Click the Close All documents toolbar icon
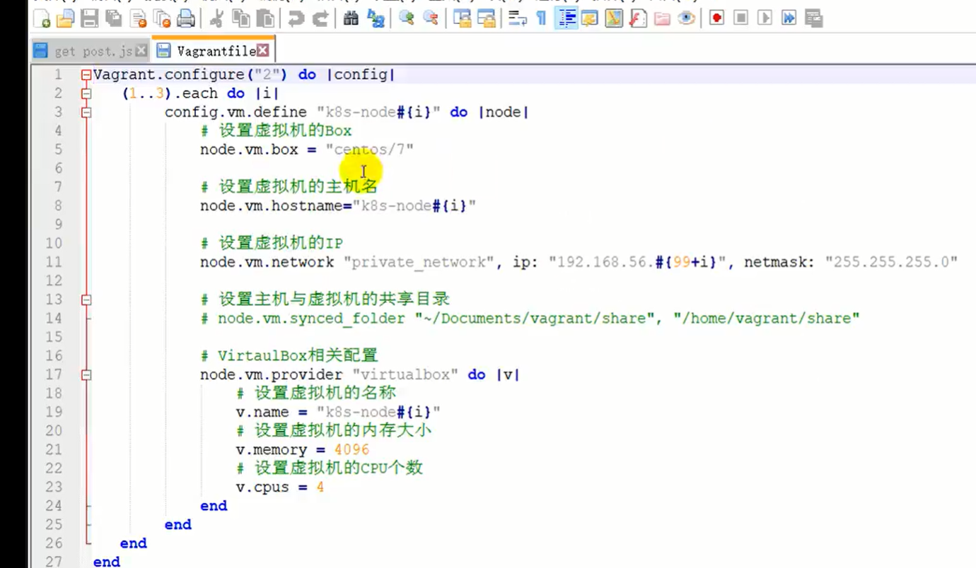 pyautogui.click(x=163, y=18)
